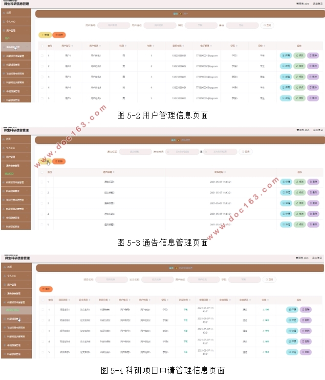
Task: Open 科研成果管理 menu in Figure 5-4 sidebar
Action: point(16,319)
